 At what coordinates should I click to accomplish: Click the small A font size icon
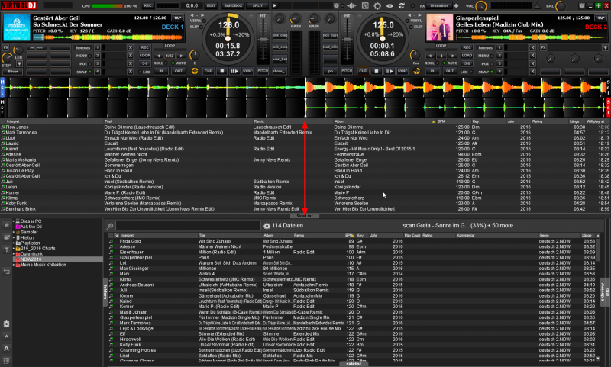(6, 336)
